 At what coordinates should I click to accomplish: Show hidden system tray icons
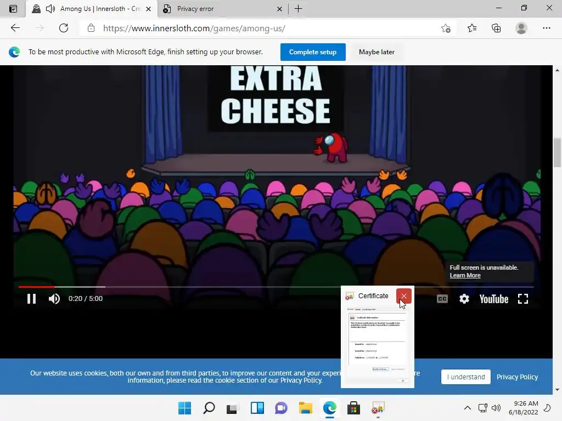[468, 408]
